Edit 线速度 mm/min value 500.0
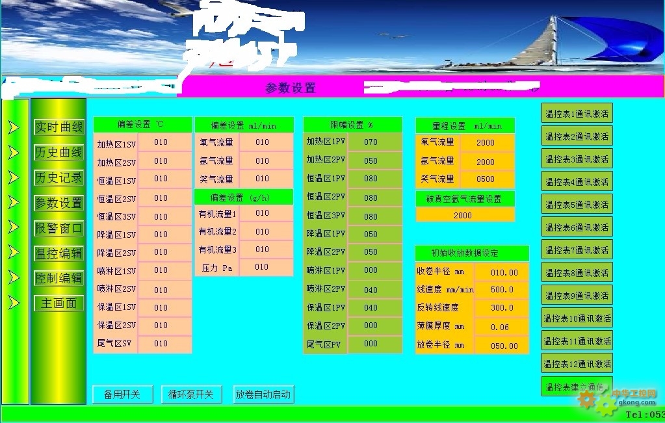The height and width of the screenshot is (423, 665). (x=501, y=290)
